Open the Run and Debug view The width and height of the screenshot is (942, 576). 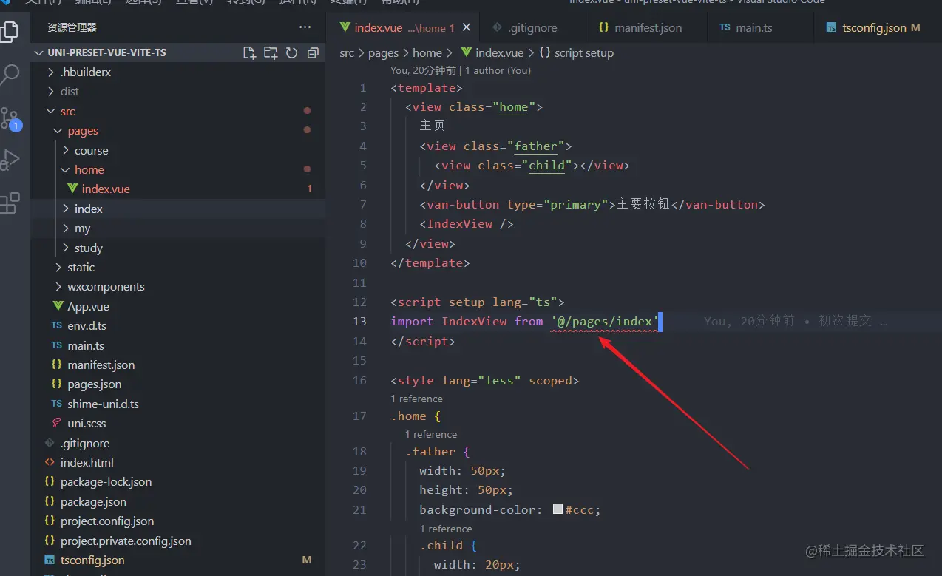tap(10, 160)
